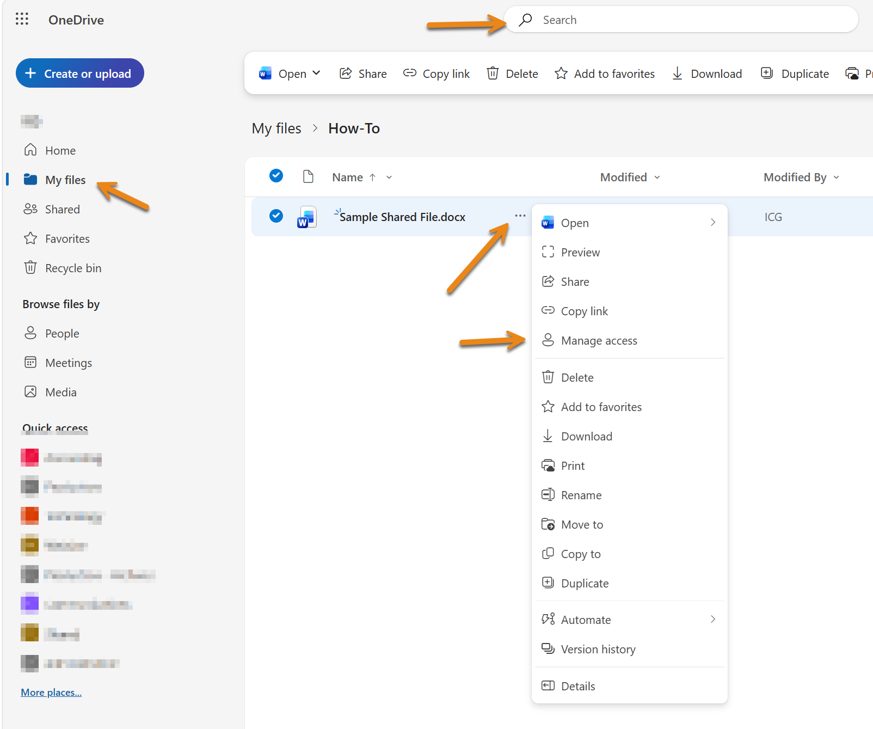Open the app launcher grid icon
The image size is (873, 729).
(x=22, y=20)
